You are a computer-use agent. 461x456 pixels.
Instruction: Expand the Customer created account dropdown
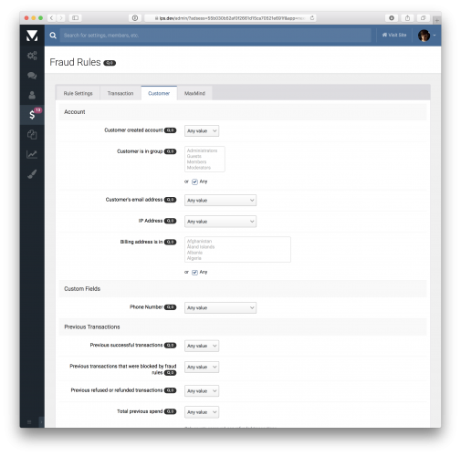(202, 130)
